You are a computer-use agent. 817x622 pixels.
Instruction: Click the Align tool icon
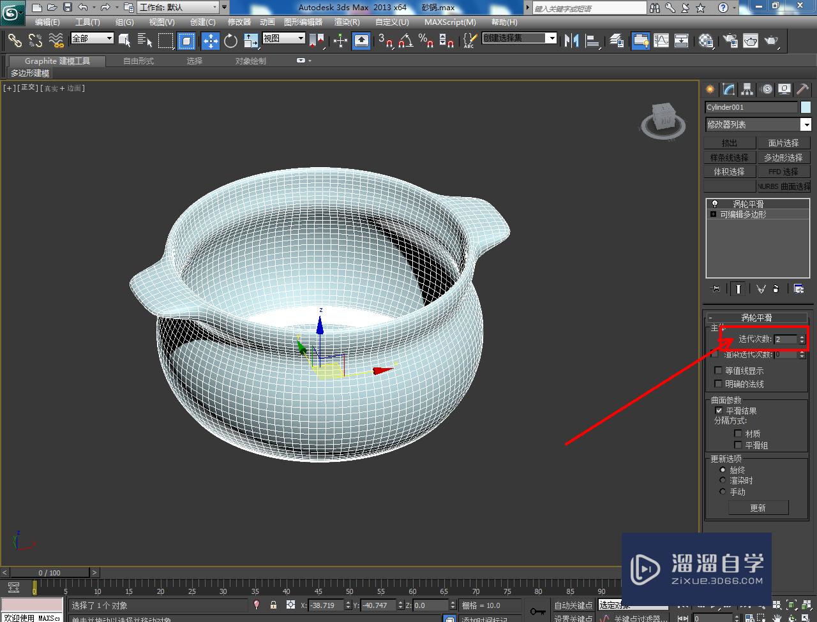[x=593, y=40]
